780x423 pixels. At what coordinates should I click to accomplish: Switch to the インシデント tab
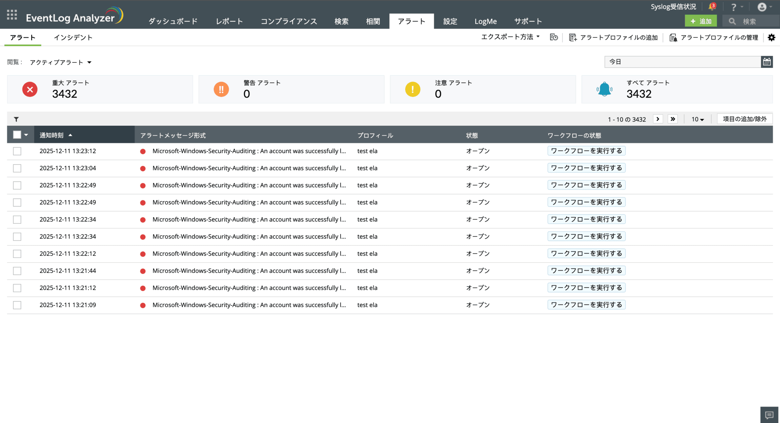pos(73,37)
